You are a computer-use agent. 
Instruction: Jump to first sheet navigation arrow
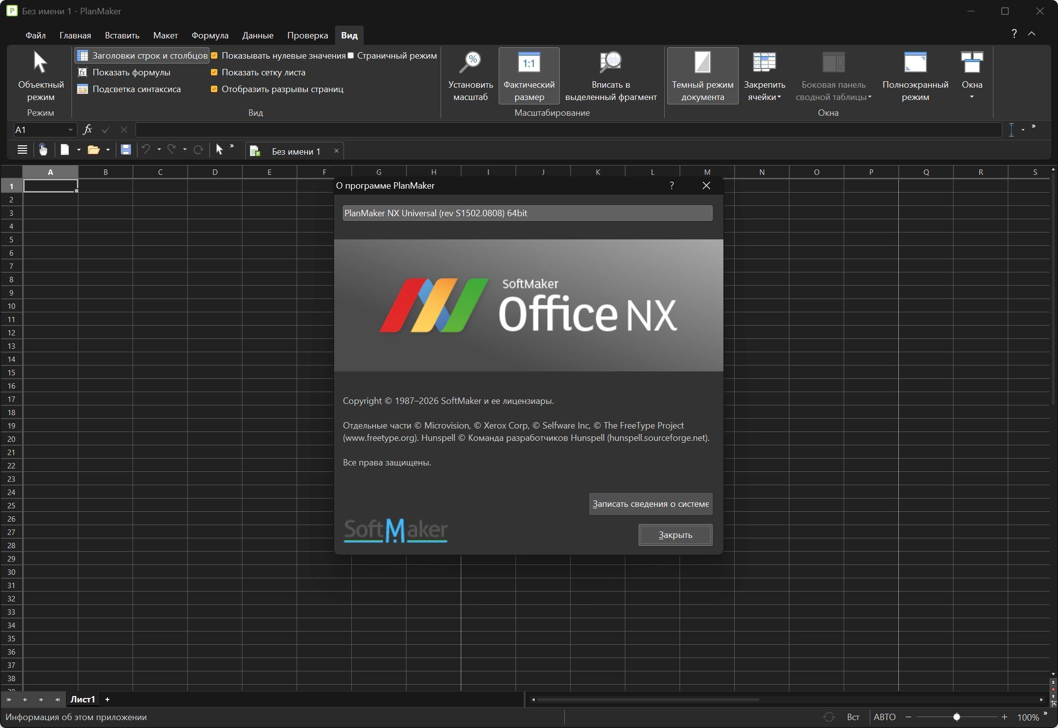pyautogui.click(x=9, y=699)
